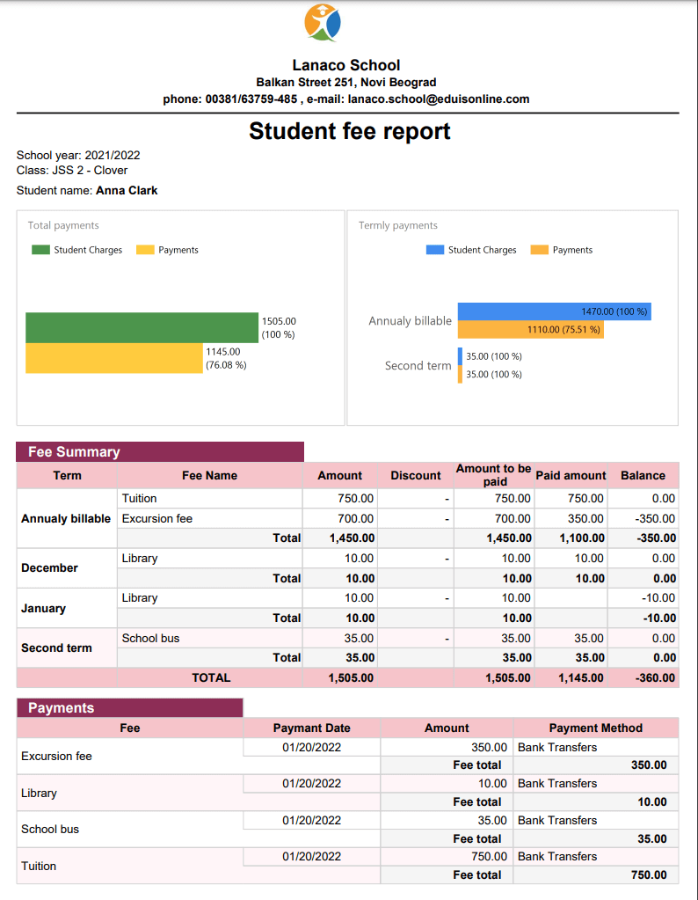Image resolution: width=698 pixels, height=900 pixels.
Task: Click the Balance column header
Action: coord(643,475)
